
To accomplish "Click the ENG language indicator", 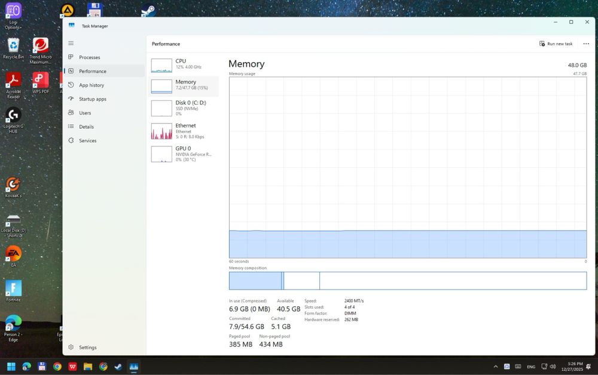I will (531, 367).
